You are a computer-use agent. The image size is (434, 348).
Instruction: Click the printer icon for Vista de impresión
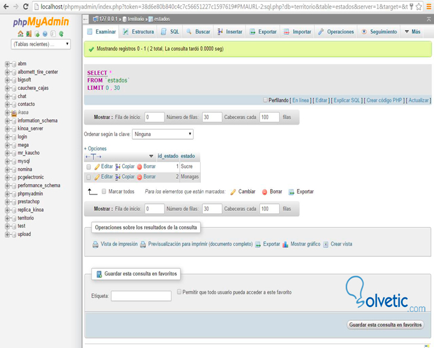click(x=95, y=244)
